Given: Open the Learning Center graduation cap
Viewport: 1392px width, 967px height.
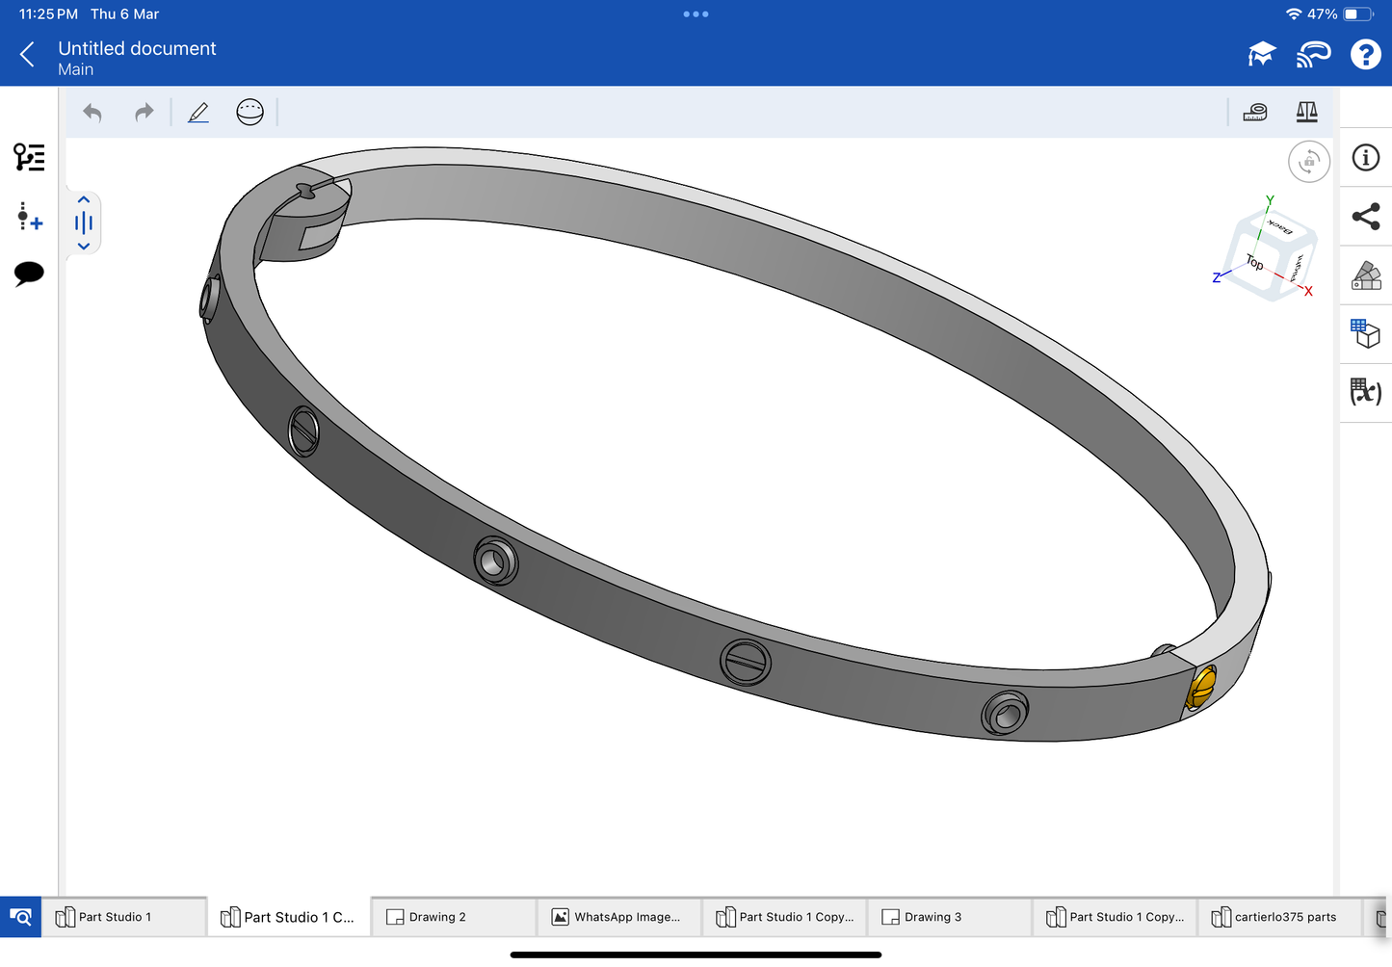Looking at the screenshot, I should (1261, 55).
